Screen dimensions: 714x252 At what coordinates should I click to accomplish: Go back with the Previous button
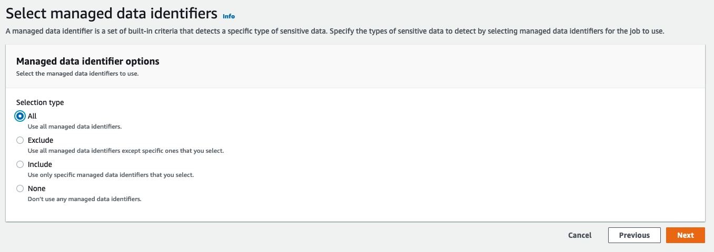coord(634,235)
